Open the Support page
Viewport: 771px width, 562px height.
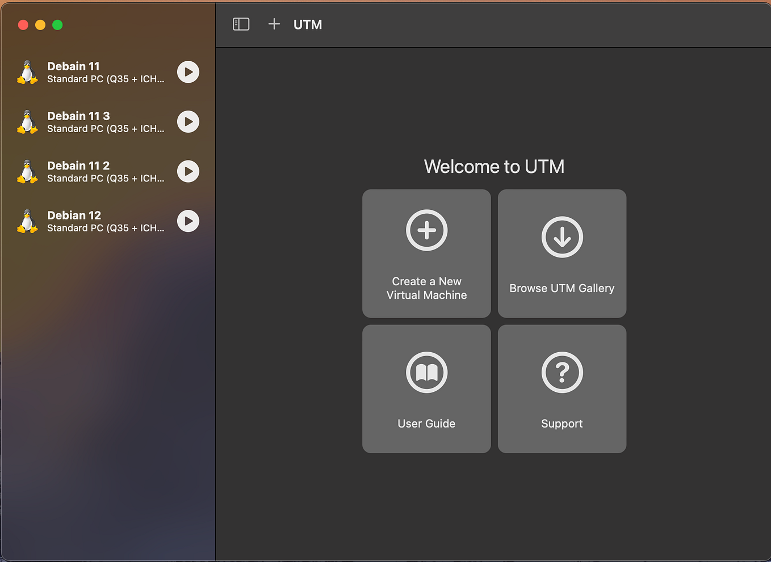click(562, 389)
